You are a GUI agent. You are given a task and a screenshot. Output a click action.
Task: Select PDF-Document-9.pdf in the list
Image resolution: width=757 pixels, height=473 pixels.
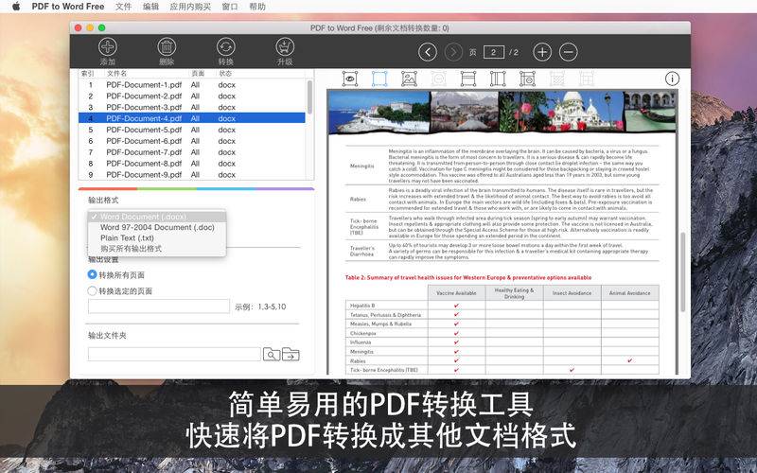tap(192, 175)
